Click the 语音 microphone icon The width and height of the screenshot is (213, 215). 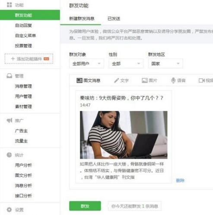click(173, 80)
